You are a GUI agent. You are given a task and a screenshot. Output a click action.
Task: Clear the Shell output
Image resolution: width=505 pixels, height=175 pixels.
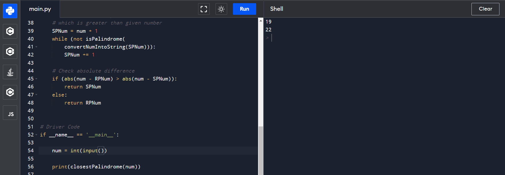click(485, 9)
